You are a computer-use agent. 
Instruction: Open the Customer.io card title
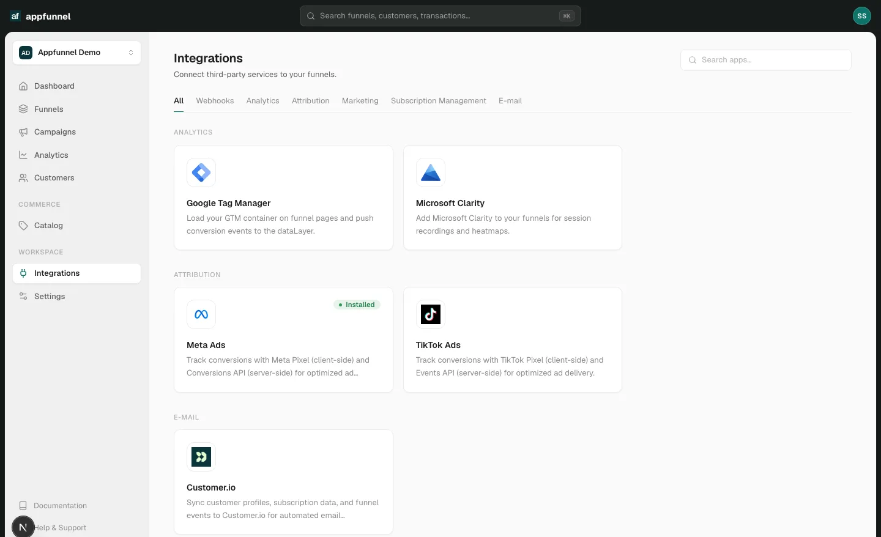pyautogui.click(x=211, y=487)
